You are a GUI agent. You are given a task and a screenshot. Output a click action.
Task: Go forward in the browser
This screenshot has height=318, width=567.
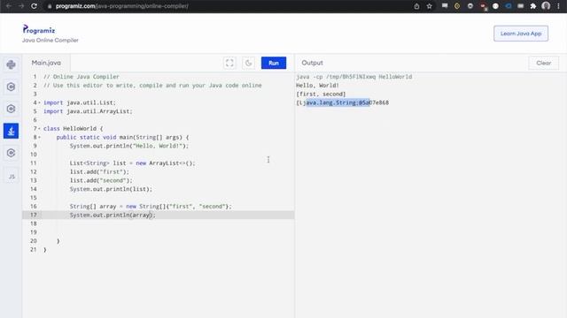(x=21, y=6)
